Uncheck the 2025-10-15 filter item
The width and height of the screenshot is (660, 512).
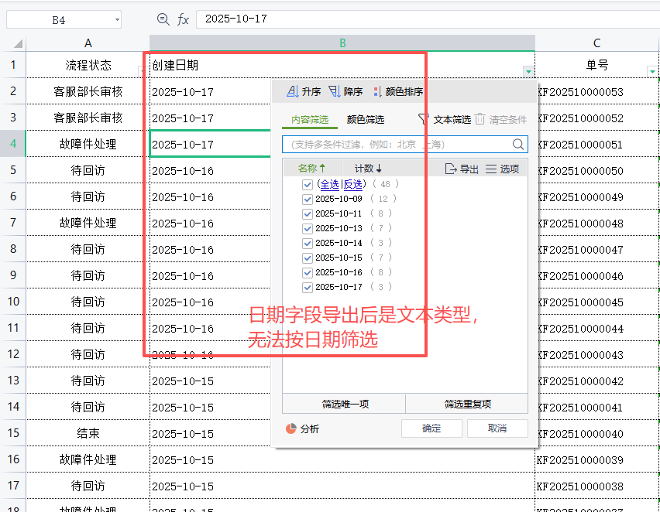[x=308, y=258]
